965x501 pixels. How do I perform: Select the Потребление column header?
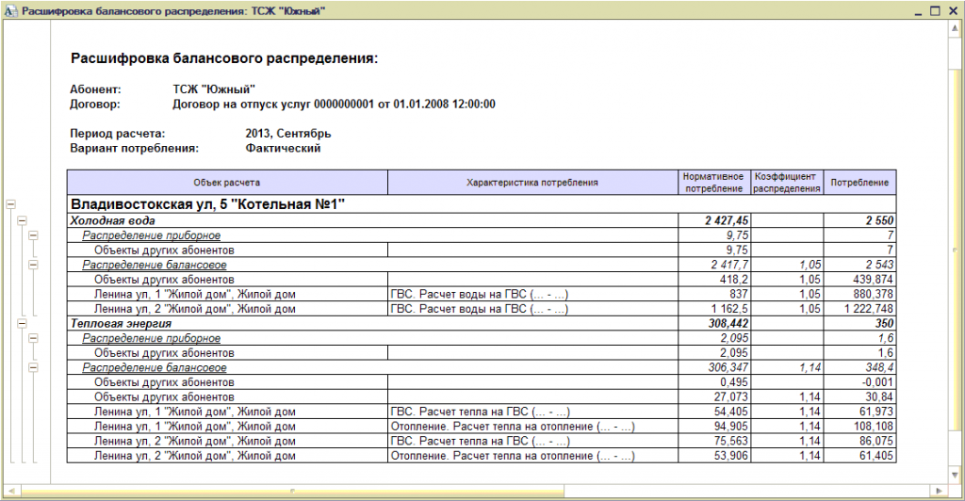click(859, 183)
